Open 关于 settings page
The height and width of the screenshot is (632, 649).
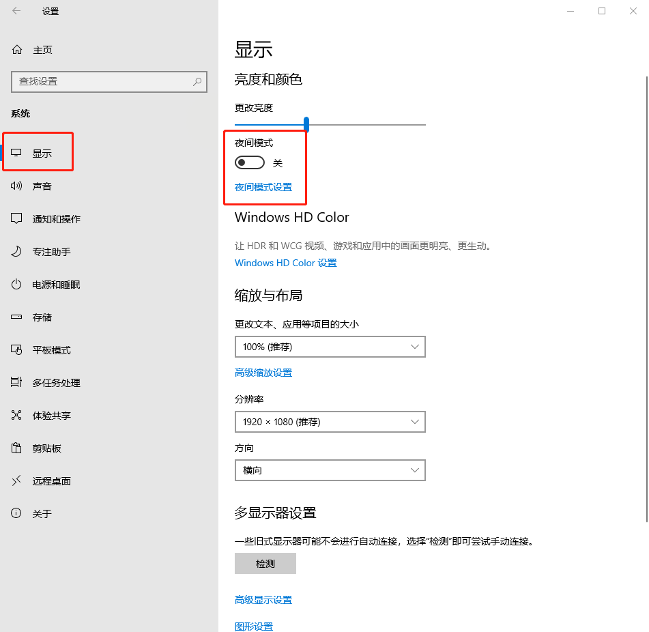[42, 514]
